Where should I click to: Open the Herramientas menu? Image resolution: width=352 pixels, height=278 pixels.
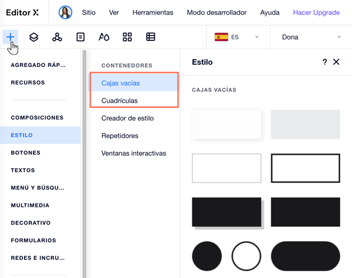pos(153,12)
